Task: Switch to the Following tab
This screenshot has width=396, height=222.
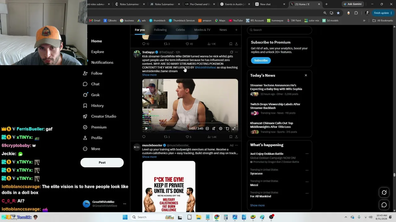Action: (160, 30)
